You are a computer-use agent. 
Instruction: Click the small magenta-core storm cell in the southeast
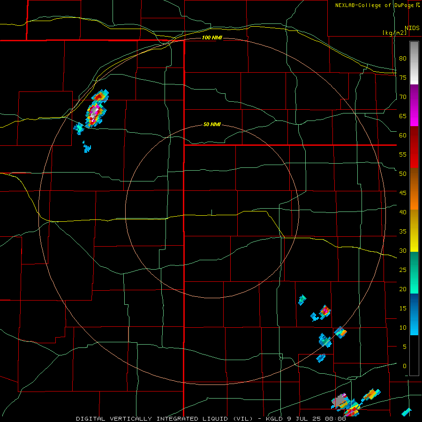point(325,311)
